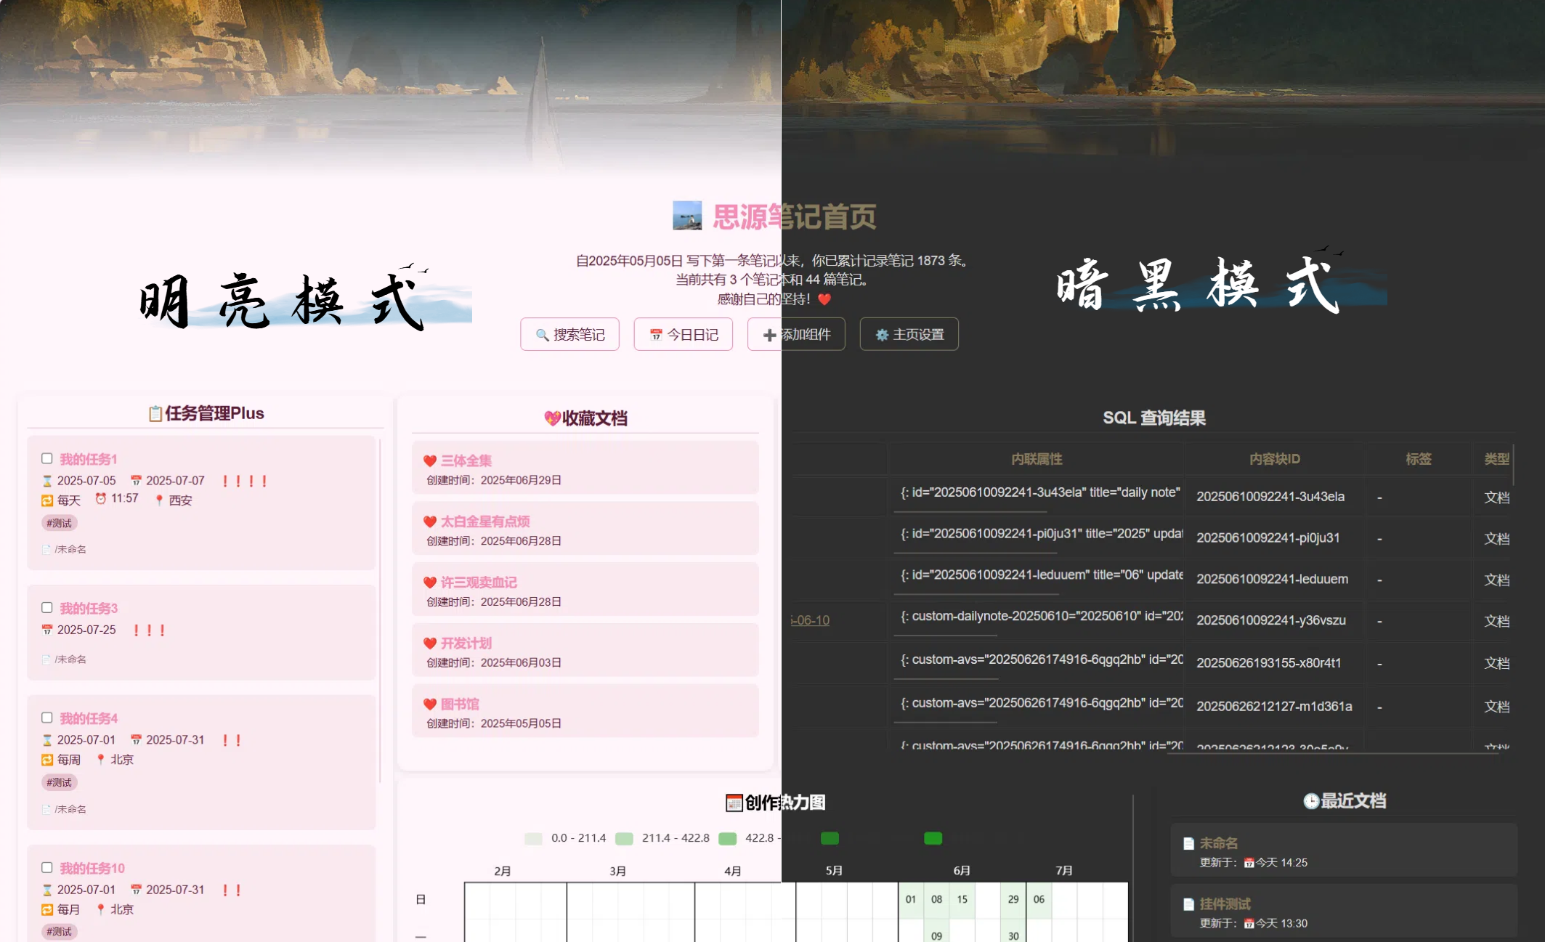Open the 开发计划 bookmarked document
Viewport: 1545px width, 942px height.
(x=466, y=643)
